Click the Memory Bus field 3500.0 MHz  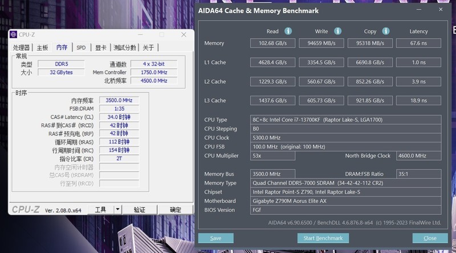[273, 174]
